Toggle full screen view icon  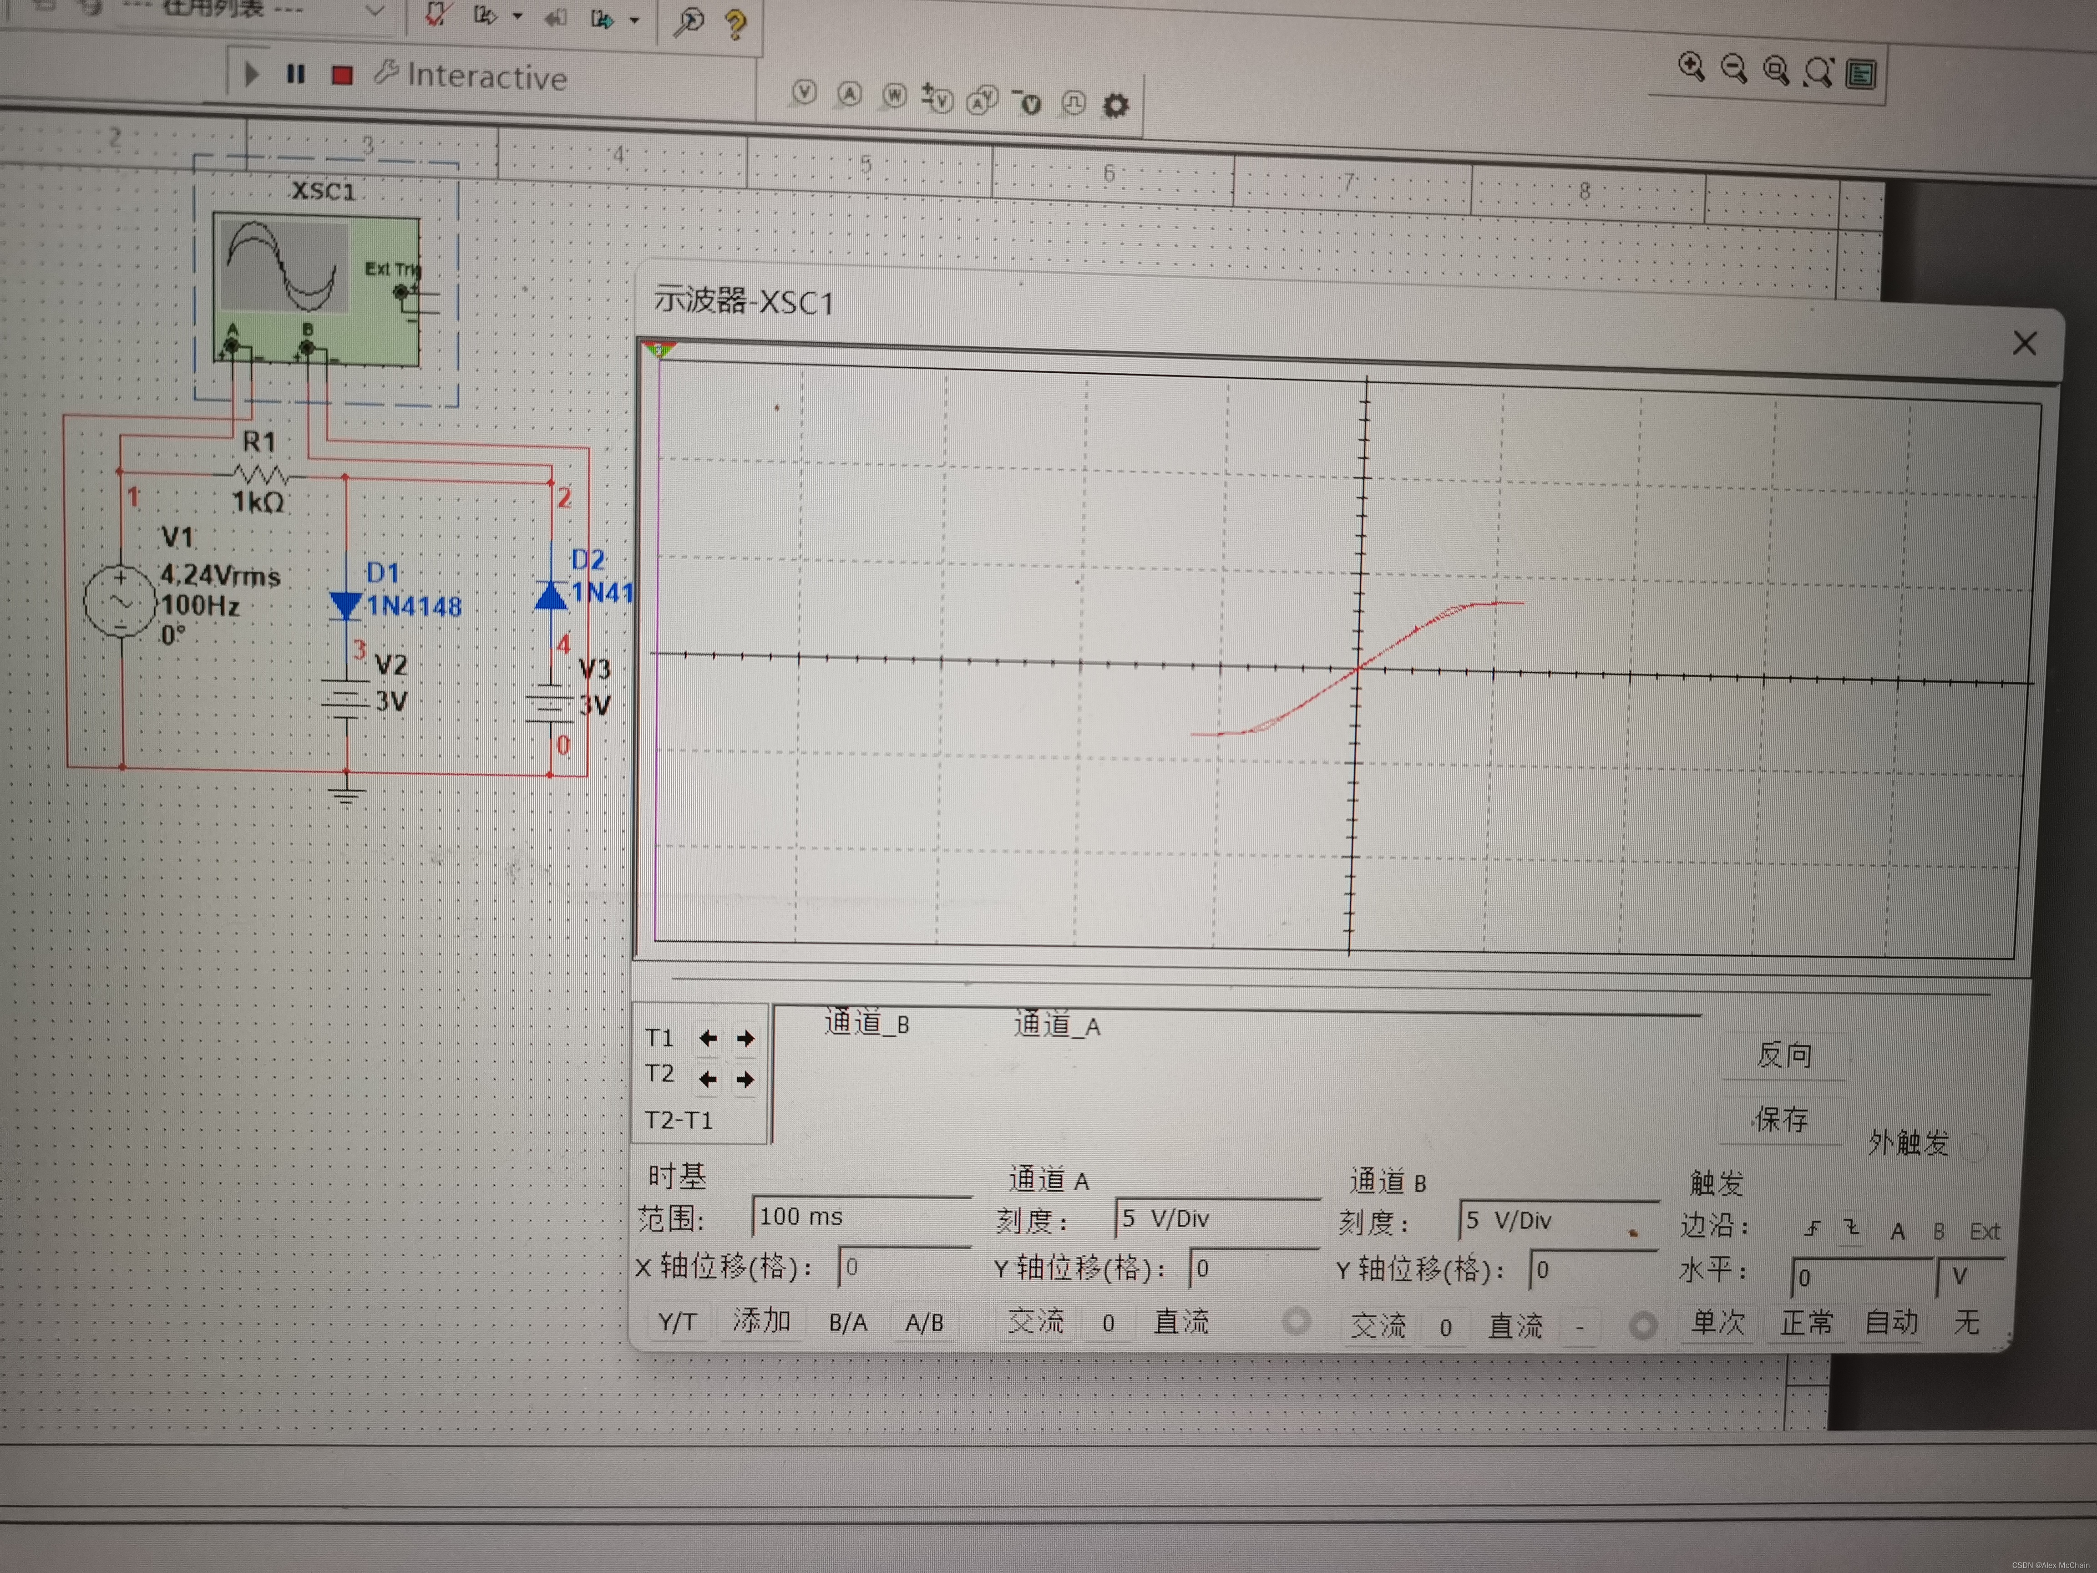tap(1861, 74)
